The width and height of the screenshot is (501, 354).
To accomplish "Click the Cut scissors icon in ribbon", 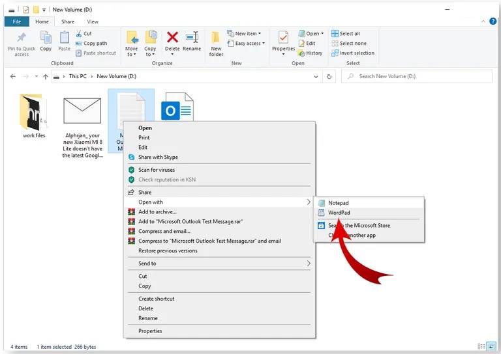I will pyautogui.click(x=78, y=33).
